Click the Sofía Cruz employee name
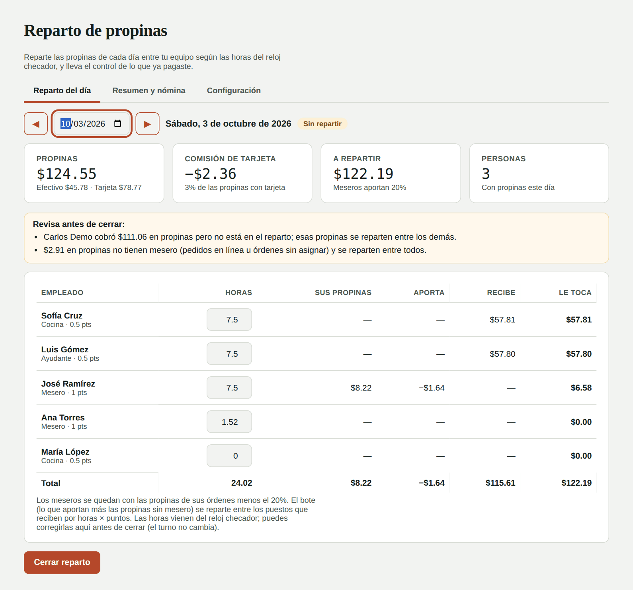Viewport: 633px width, 590px height. pyautogui.click(x=62, y=316)
